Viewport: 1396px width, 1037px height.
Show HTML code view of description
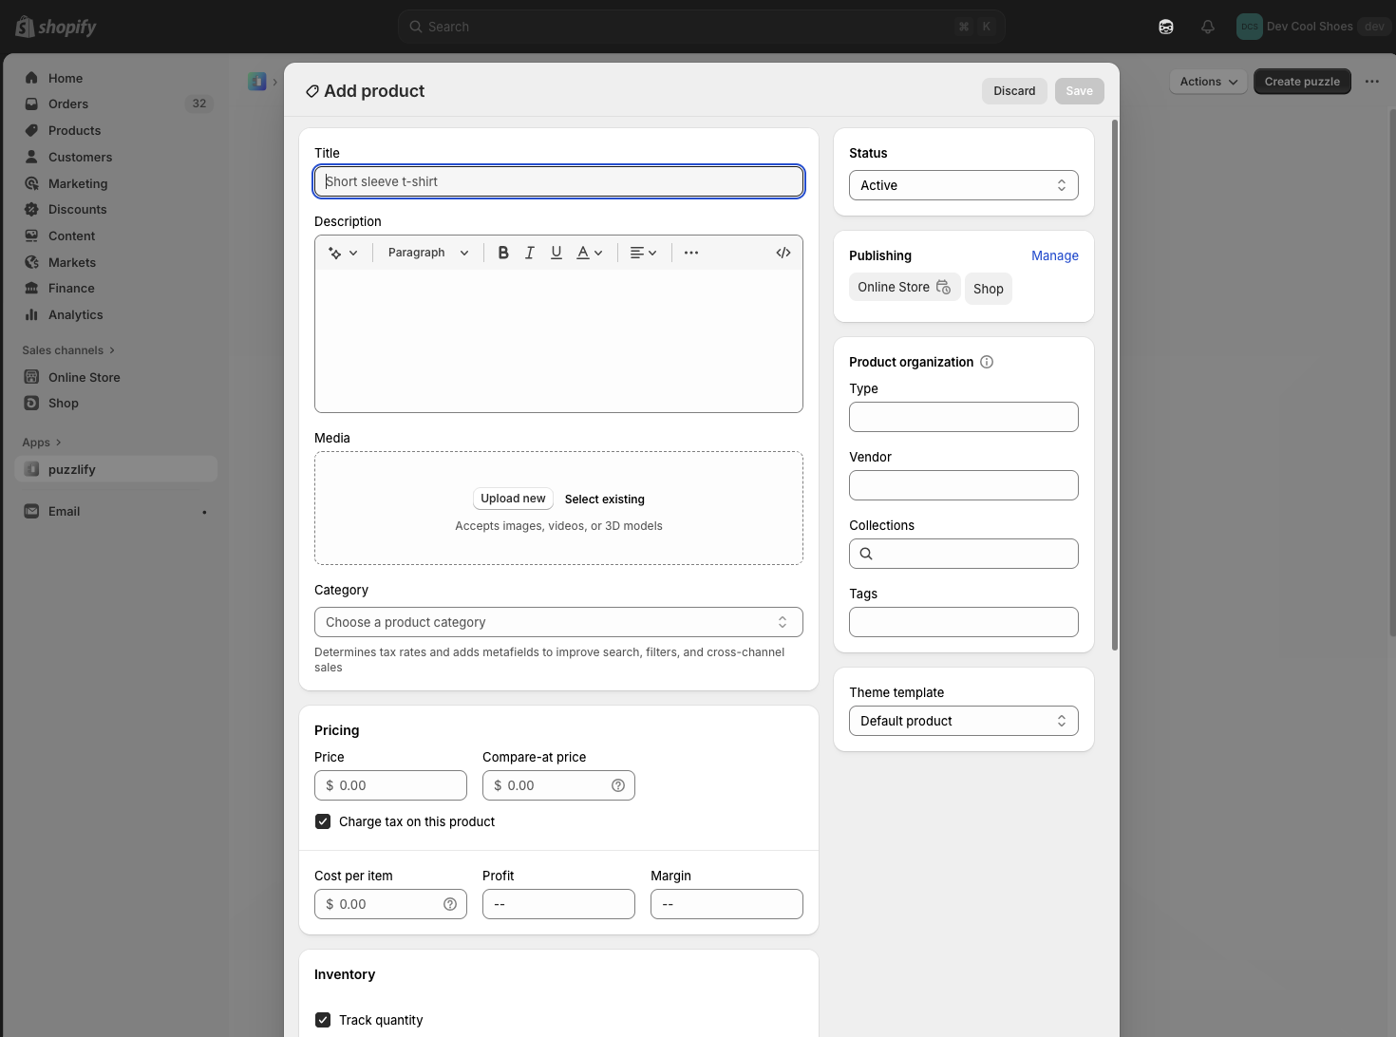783,253
